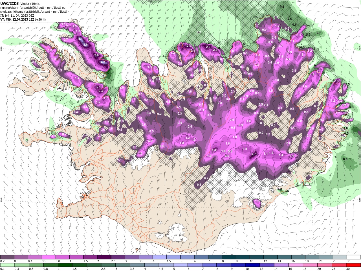Click the rain-scale swatch between 4.5 and 5
This screenshot has width=361, height=271.
click(166, 265)
